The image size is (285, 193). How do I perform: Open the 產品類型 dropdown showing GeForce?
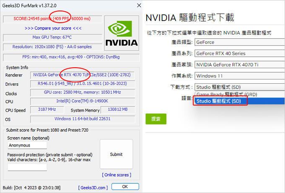pyautogui.click(x=240, y=42)
